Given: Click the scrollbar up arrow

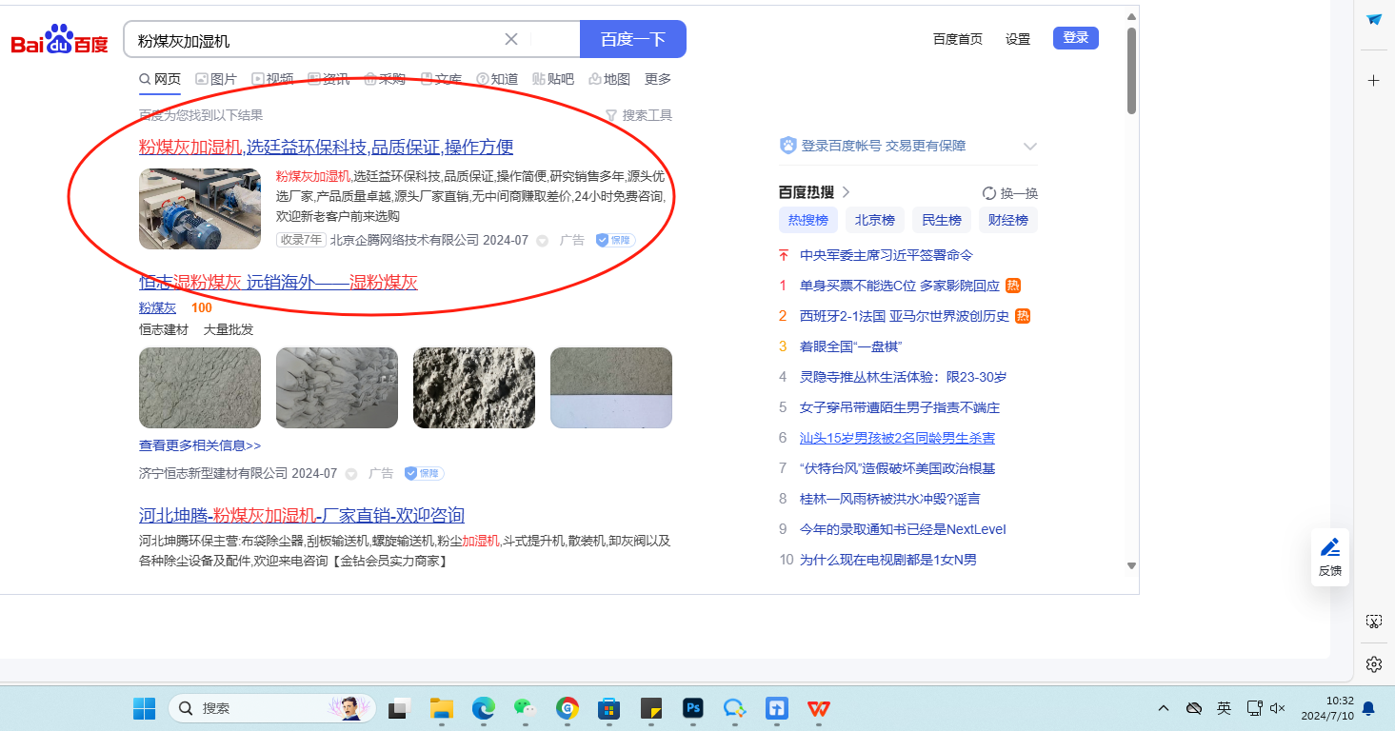Looking at the screenshot, I should click(1131, 16).
